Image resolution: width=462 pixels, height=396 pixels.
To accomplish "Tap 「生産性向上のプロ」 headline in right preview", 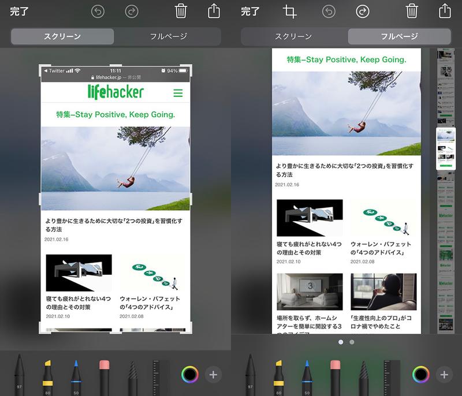I will [x=381, y=322].
